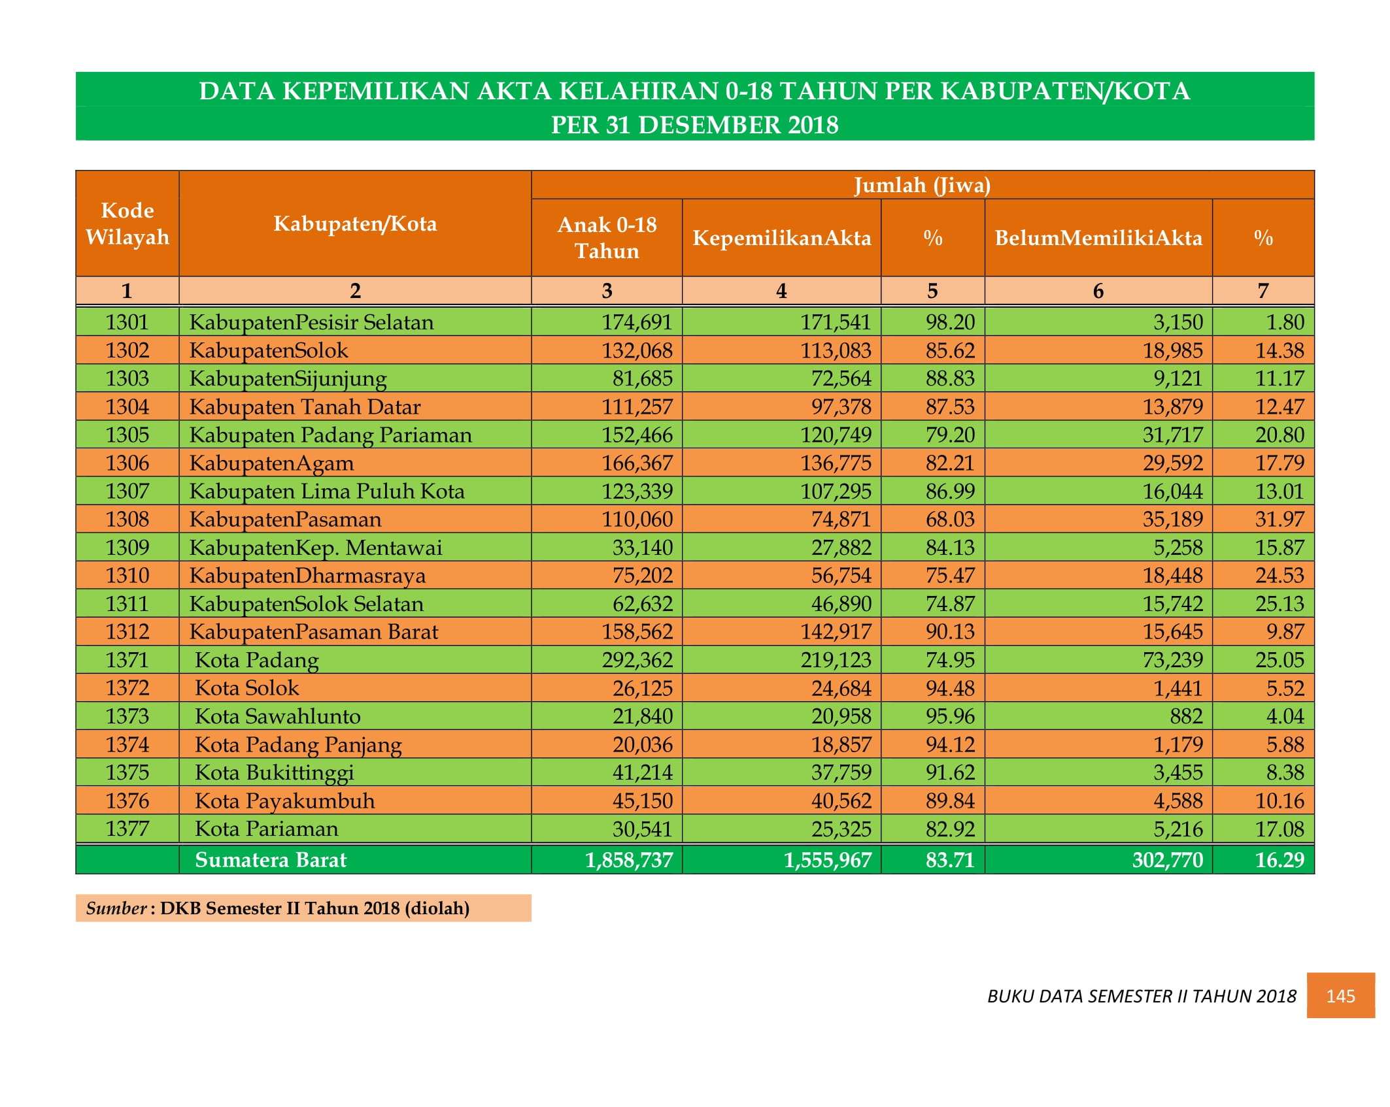Select the percentage '88.83'
The image size is (1390, 1107).
[950, 378]
